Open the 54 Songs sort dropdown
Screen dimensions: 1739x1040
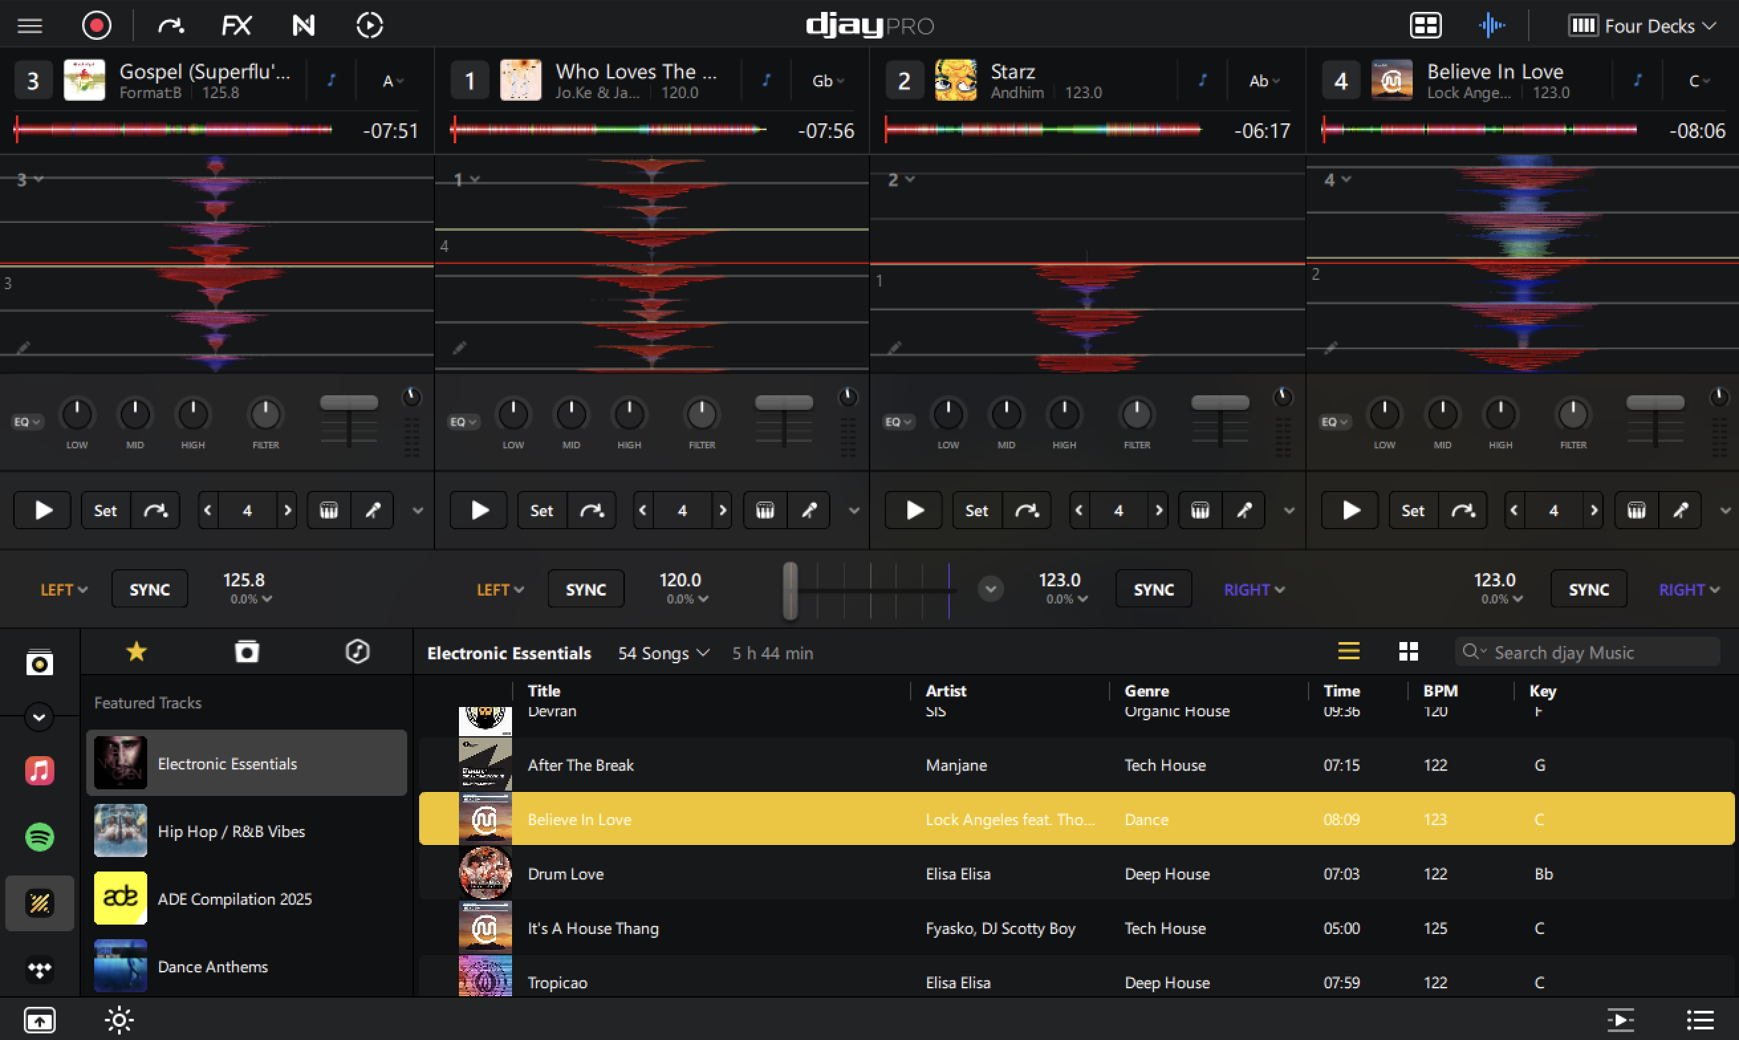coord(663,653)
